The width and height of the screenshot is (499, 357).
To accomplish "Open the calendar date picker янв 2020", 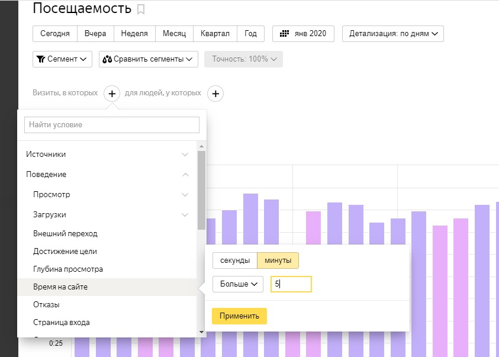I will (x=303, y=34).
